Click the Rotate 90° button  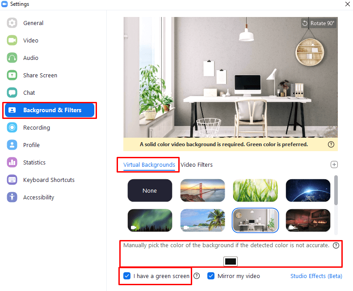[319, 23]
